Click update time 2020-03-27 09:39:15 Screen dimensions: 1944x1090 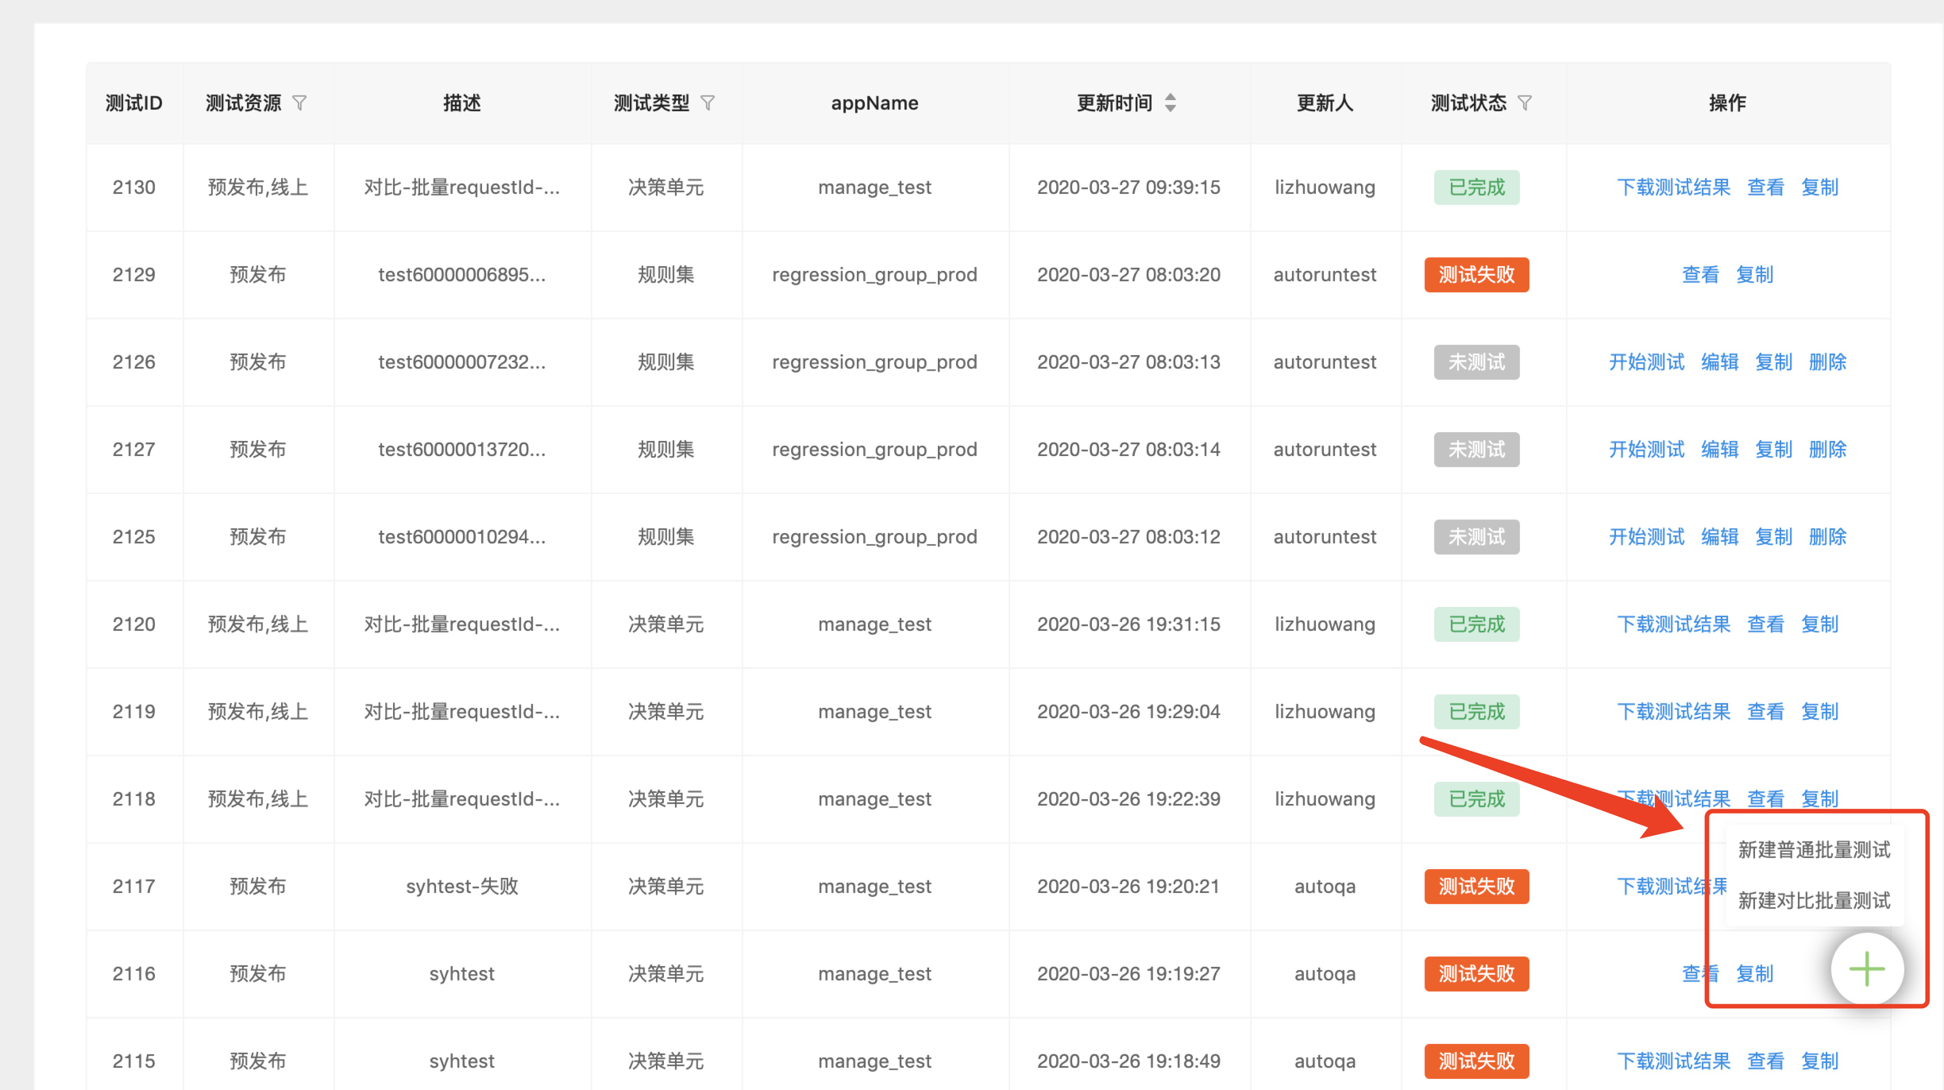tap(1128, 187)
